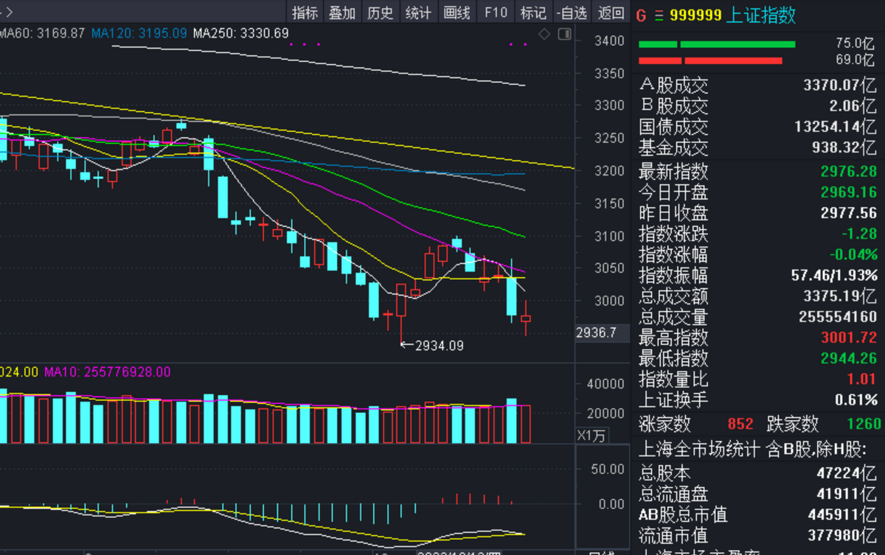Open the 叠加 overlay menu
Screen dimensions: 885x555
tap(342, 13)
